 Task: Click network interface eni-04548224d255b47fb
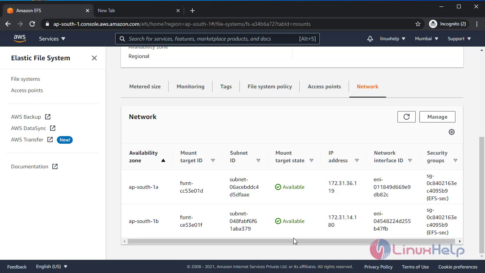point(392,221)
